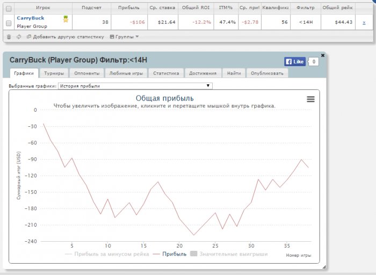Remove the CarryBuck row with x link
Viewport: 376px width, 275px height.
(364, 23)
